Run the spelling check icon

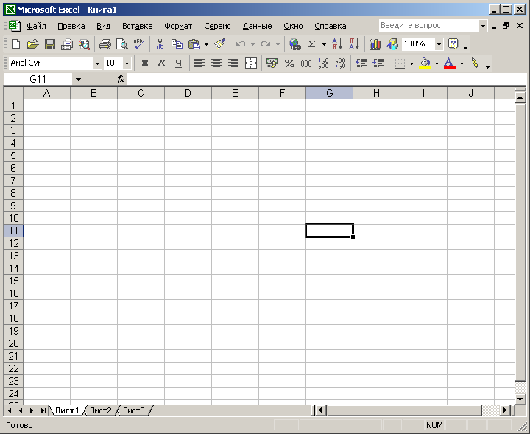pos(139,44)
